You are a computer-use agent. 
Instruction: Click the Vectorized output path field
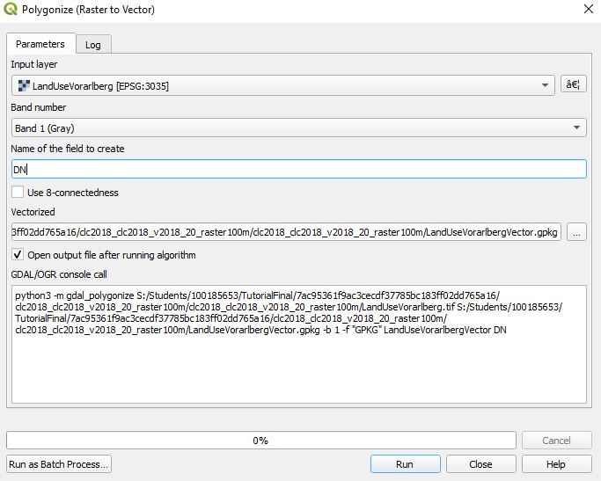pyautogui.click(x=285, y=232)
